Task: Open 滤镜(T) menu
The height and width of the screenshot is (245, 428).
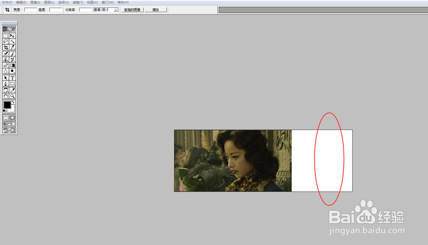Action: (78, 2)
